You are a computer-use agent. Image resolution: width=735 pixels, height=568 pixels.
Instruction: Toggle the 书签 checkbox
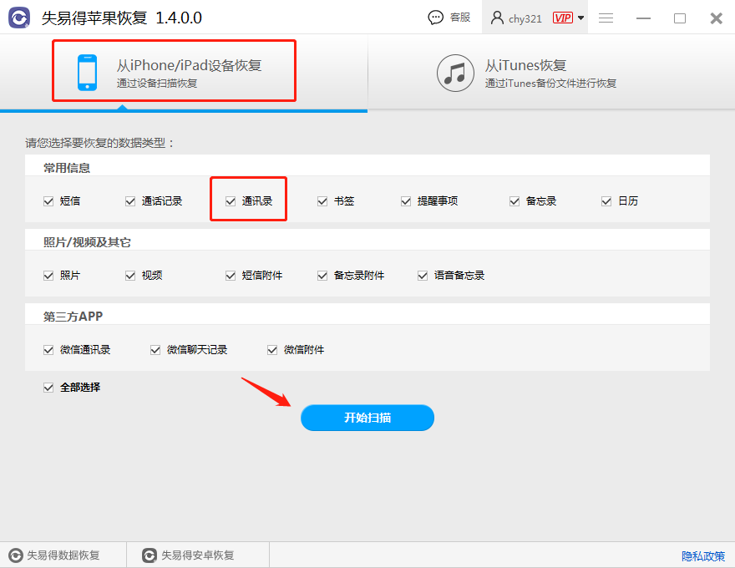pos(322,201)
